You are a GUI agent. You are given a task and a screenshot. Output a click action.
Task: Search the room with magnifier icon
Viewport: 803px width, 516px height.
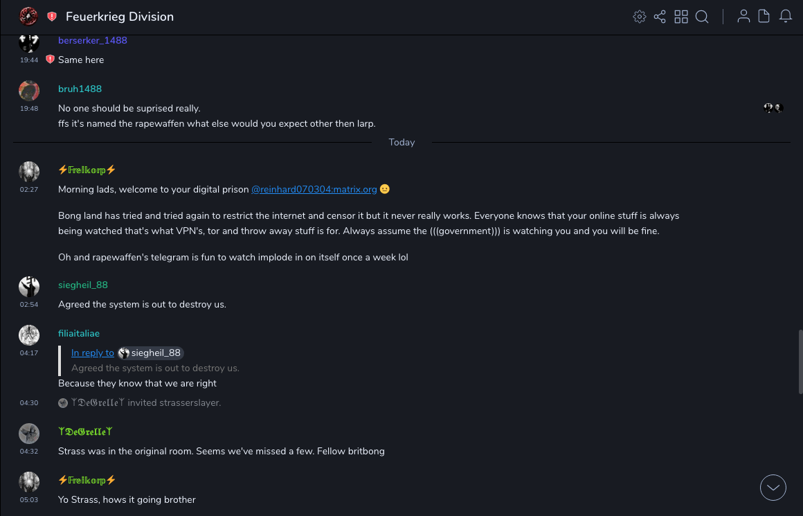[x=702, y=17]
